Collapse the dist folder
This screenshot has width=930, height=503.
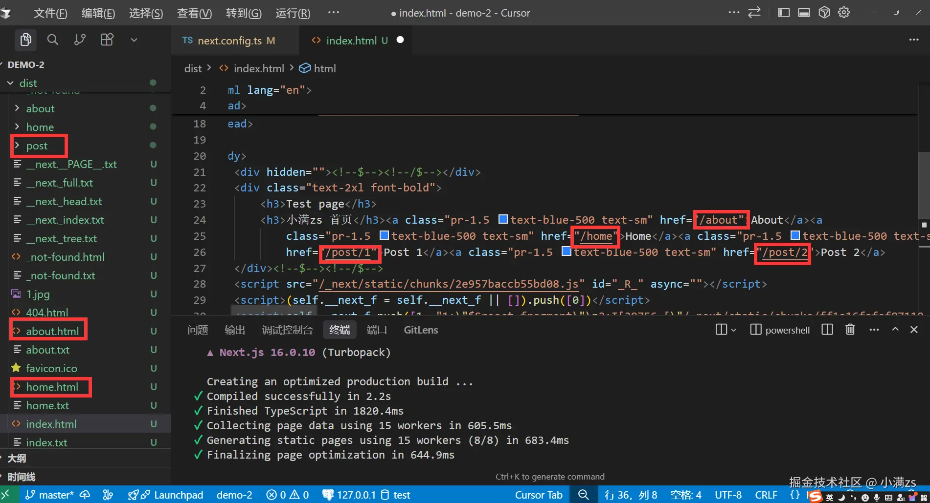click(28, 84)
